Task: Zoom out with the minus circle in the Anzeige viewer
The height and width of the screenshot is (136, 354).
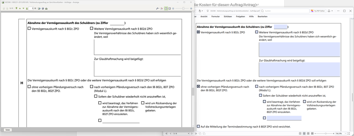Action: pyautogui.click(x=173, y=8)
